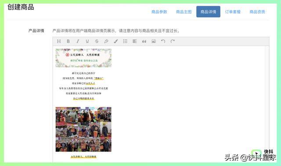Open the background color brush tool
The width and height of the screenshot is (281, 166).
click(116, 41)
